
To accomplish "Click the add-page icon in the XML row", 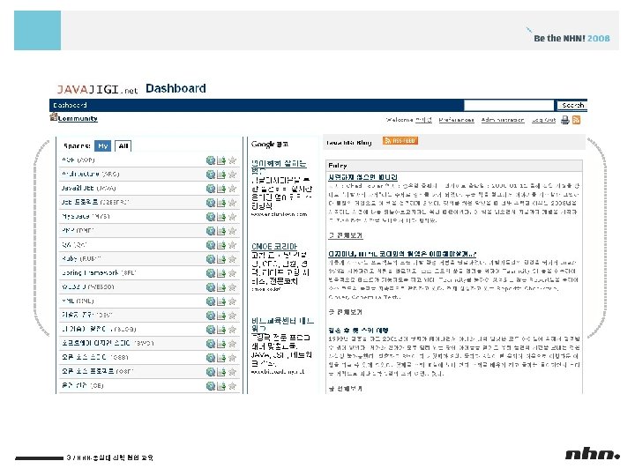I will [221, 301].
